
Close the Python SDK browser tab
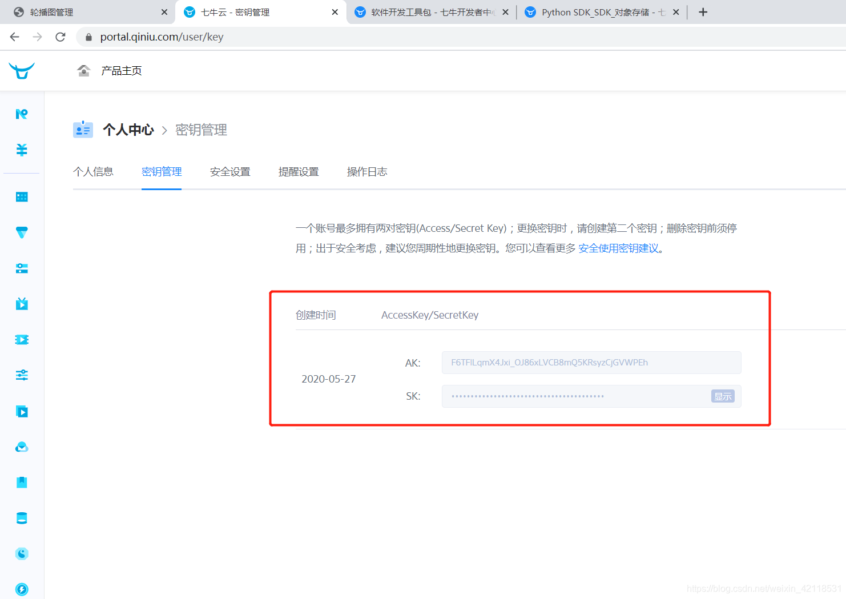[x=676, y=12]
